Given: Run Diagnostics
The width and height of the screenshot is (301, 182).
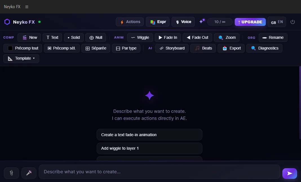Looking at the screenshot, I should tap(264, 48).
